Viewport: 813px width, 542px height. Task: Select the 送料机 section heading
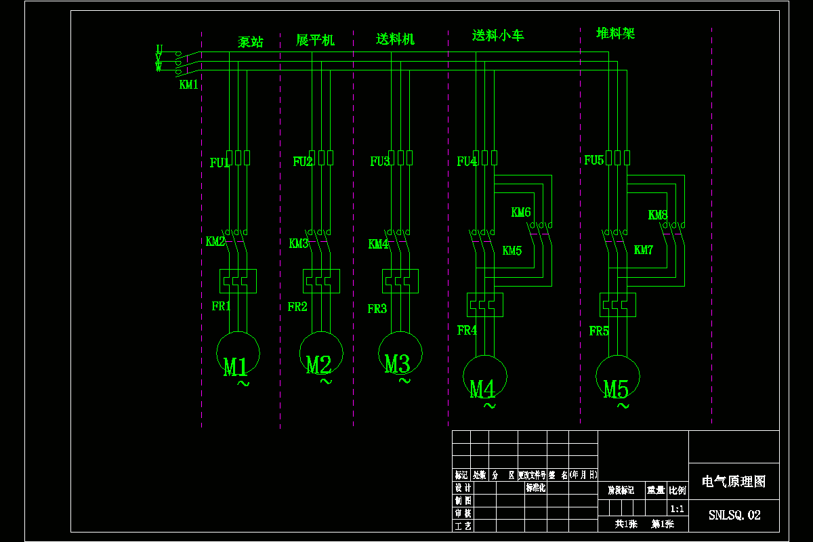tap(395, 39)
